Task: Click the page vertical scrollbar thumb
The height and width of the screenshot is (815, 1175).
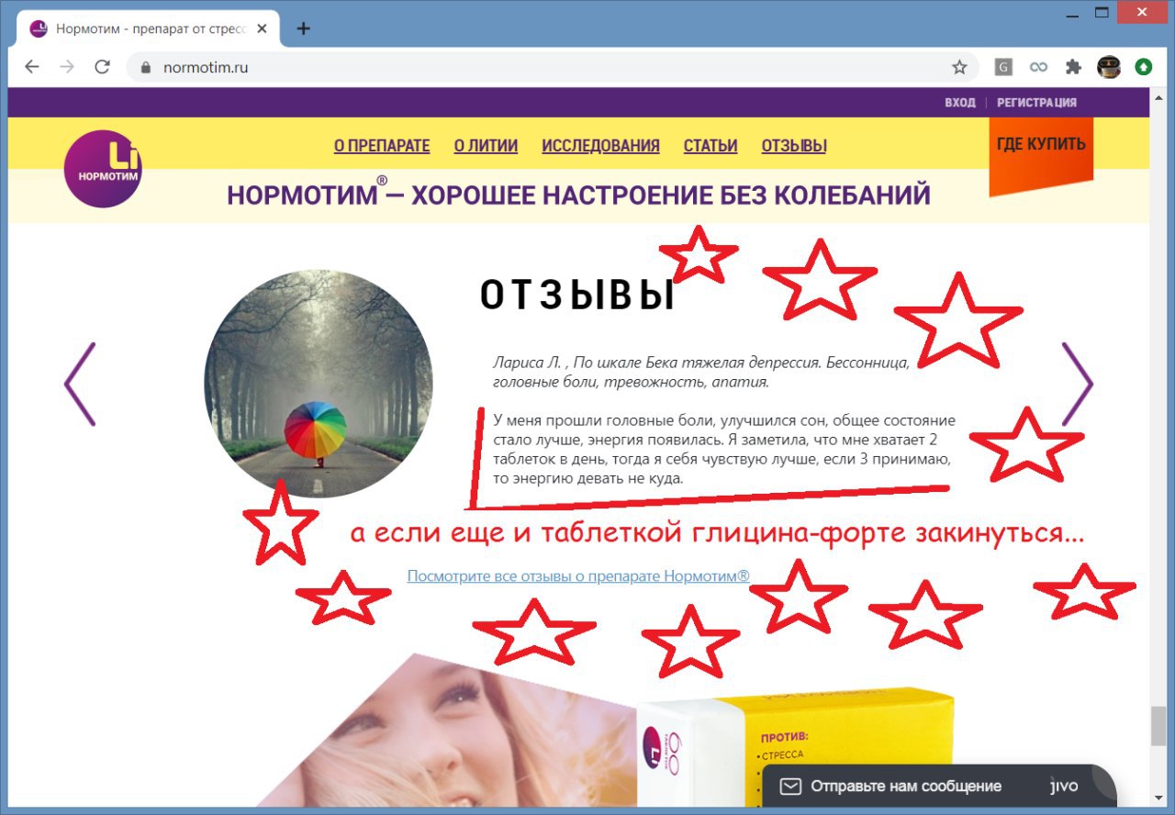Action: 1158,726
